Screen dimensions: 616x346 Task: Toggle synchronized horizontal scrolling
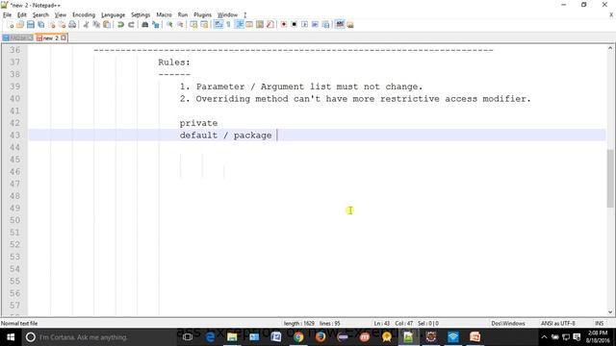pos(204,25)
